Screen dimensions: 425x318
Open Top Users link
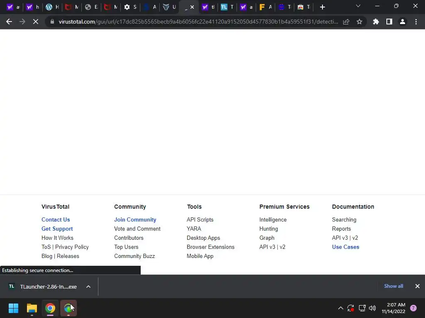(126, 247)
